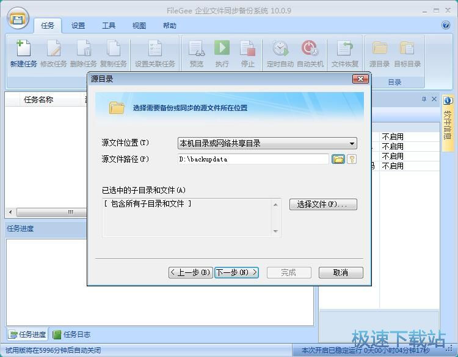Expand the source file location (源文件位置) dropdown
The height and width of the screenshot is (357, 458).
267,143
